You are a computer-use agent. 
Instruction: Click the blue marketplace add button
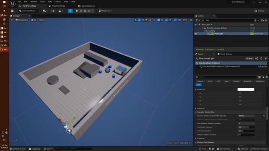(70, 11)
